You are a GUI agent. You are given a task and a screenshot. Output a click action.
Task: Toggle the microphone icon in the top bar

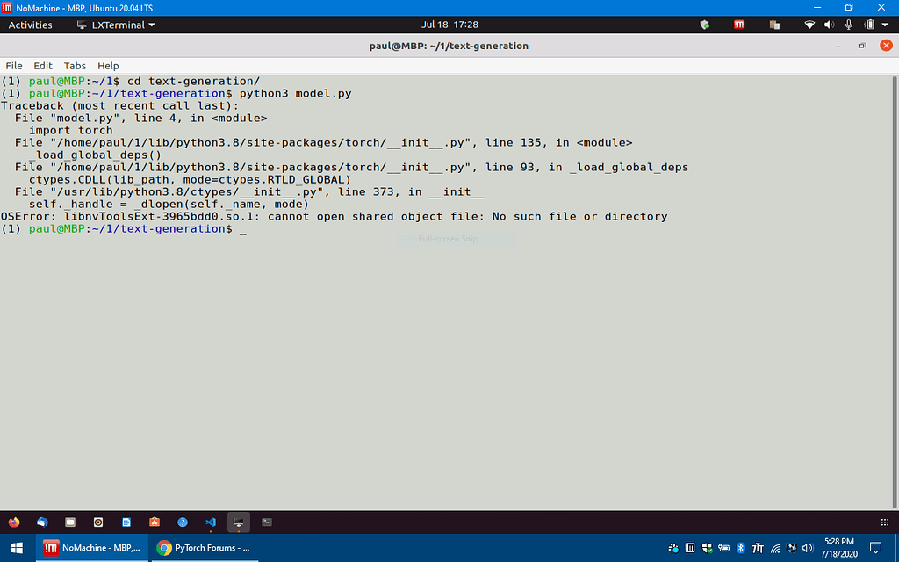point(848,25)
